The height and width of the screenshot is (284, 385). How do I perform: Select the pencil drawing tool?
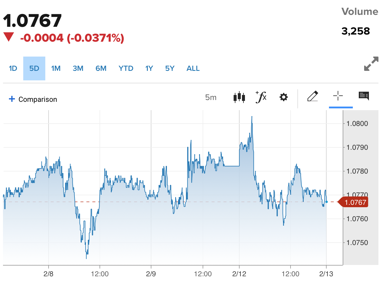coord(313,96)
